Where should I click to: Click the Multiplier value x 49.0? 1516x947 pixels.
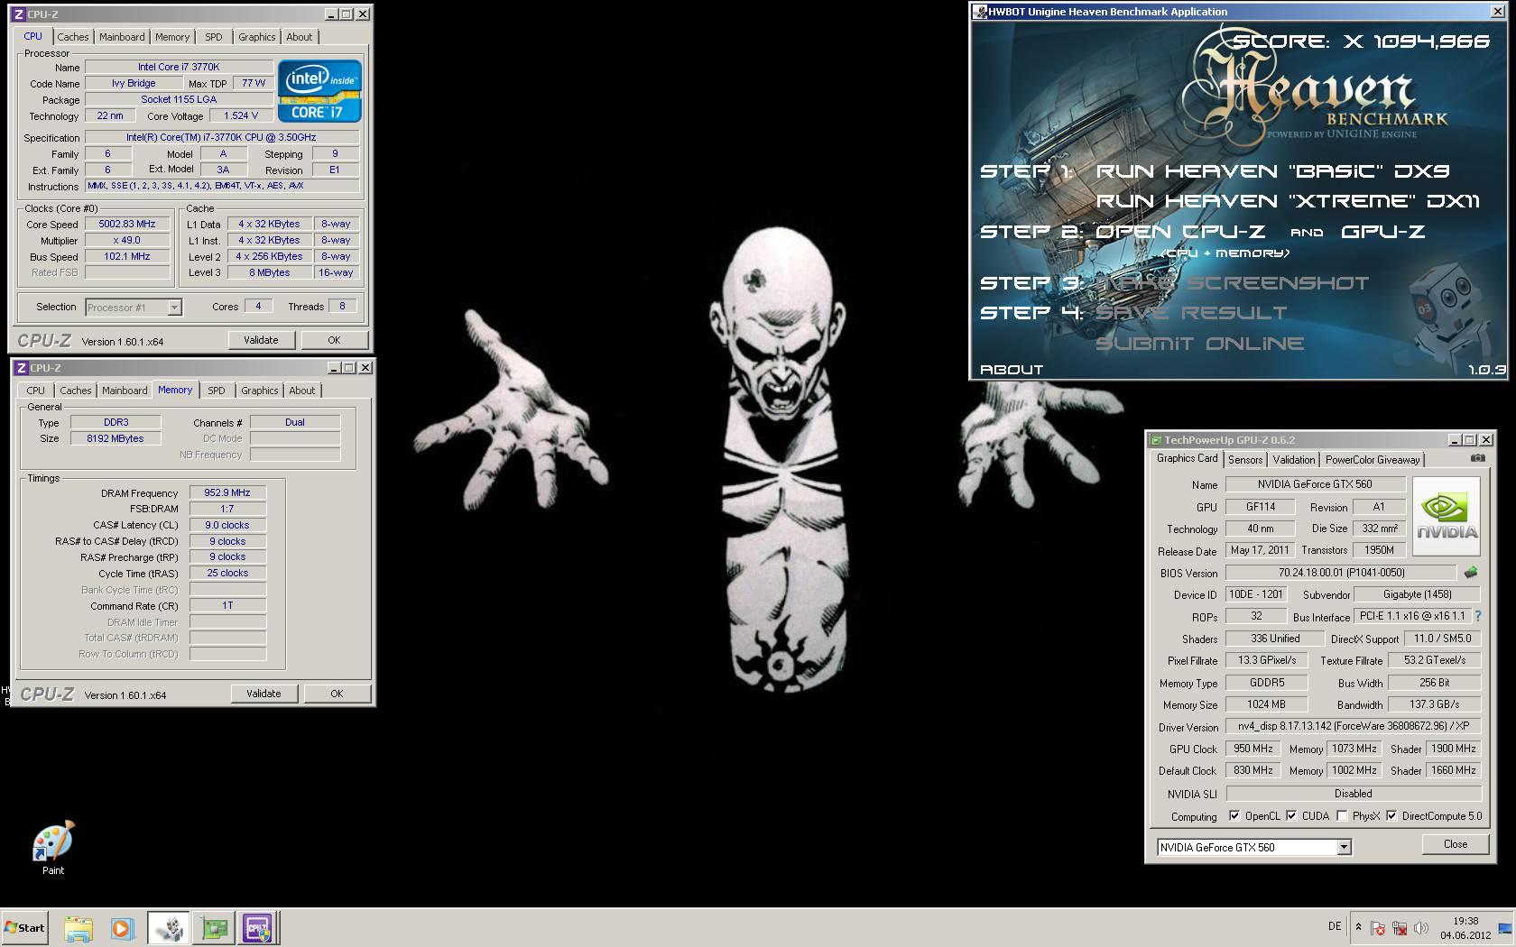pos(127,240)
